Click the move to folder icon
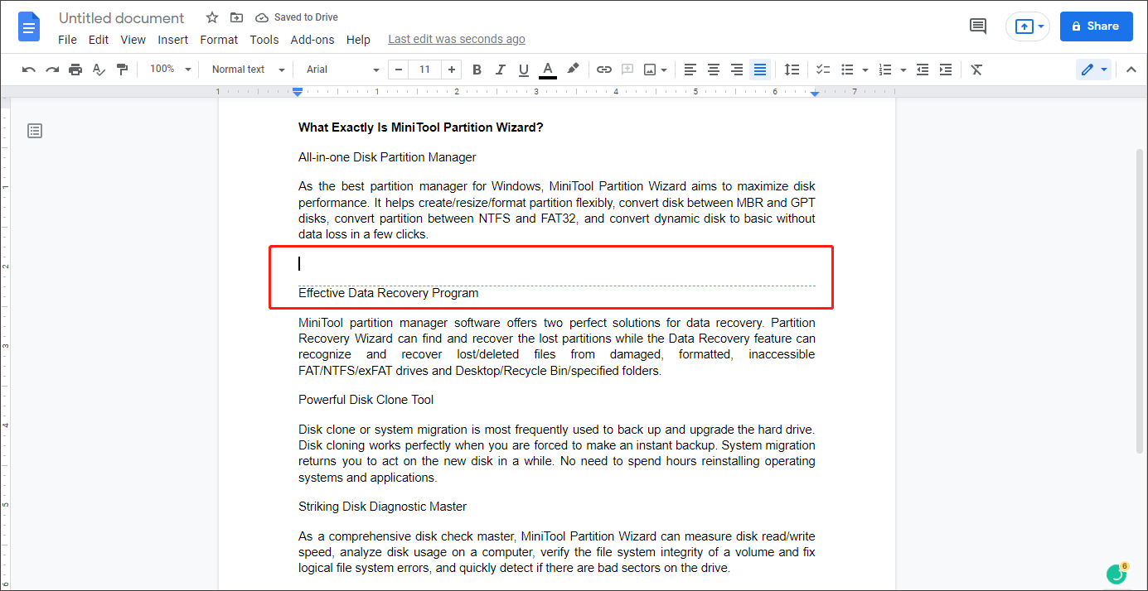This screenshot has width=1148, height=591. pos(237,17)
